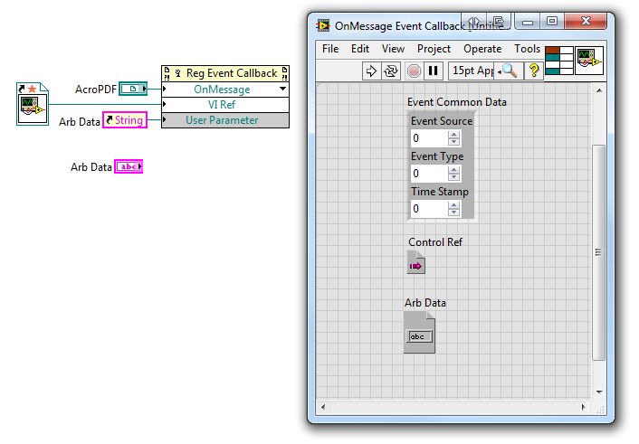Image resolution: width=639 pixels, height=444 pixels.
Task: Increment the Event Source value
Action: [453, 134]
